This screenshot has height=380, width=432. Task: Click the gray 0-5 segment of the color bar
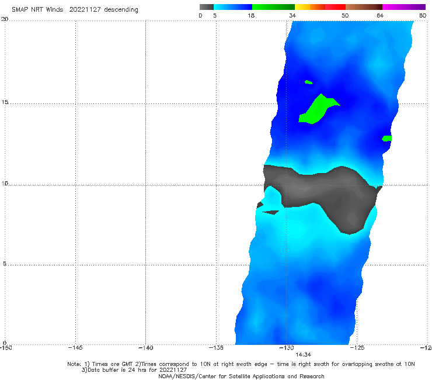[x=207, y=7]
